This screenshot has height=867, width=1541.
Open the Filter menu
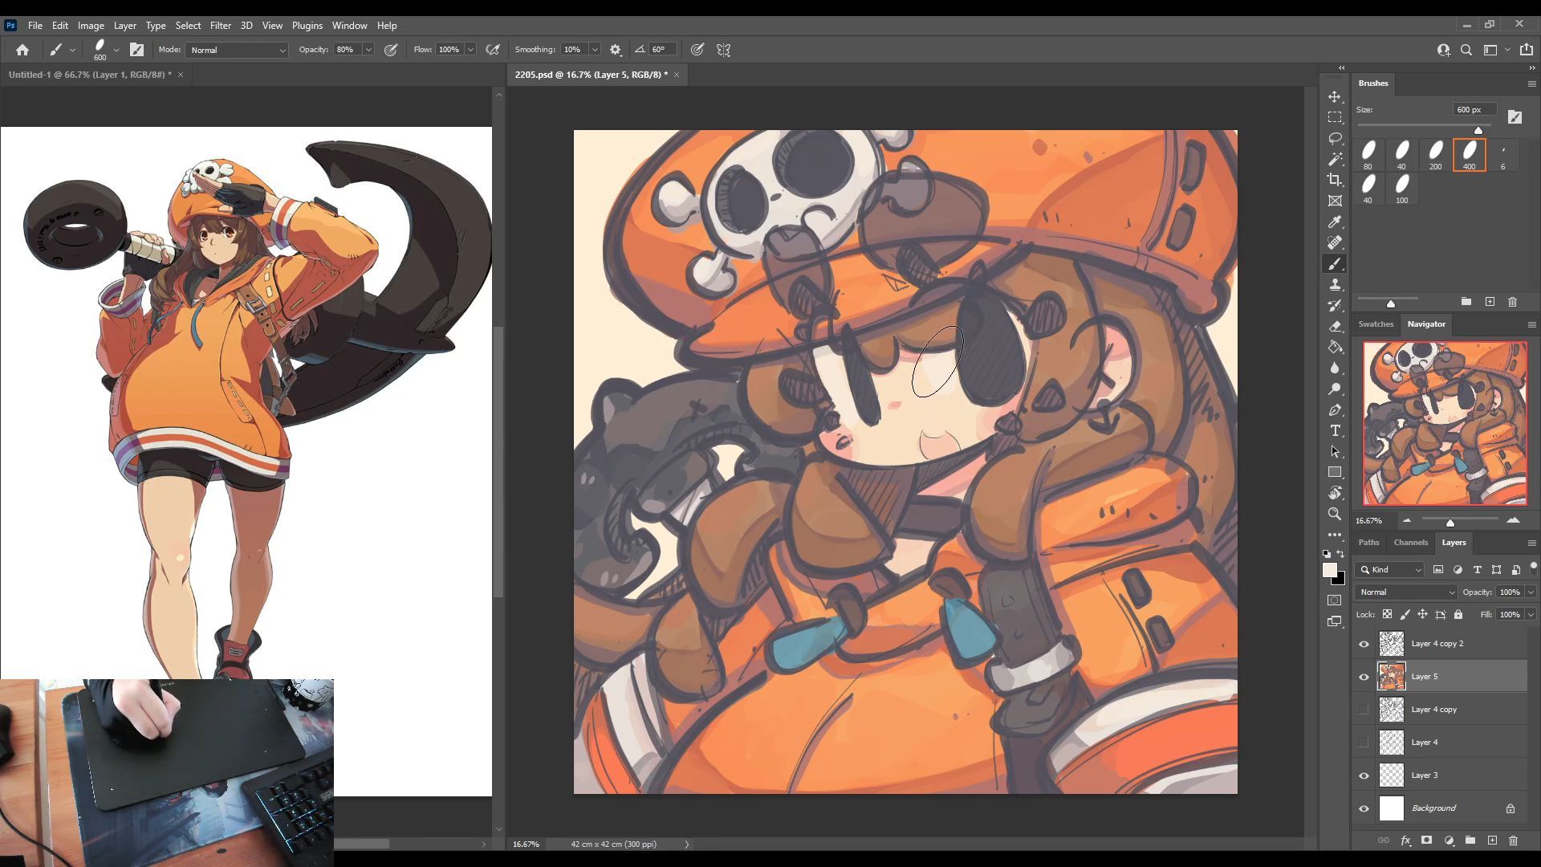(220, 26)
